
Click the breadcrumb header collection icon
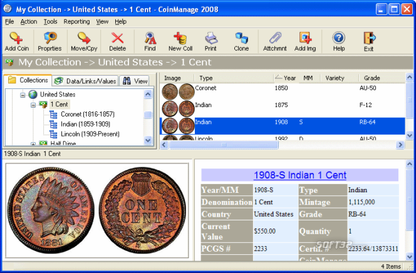coord(9,62)
